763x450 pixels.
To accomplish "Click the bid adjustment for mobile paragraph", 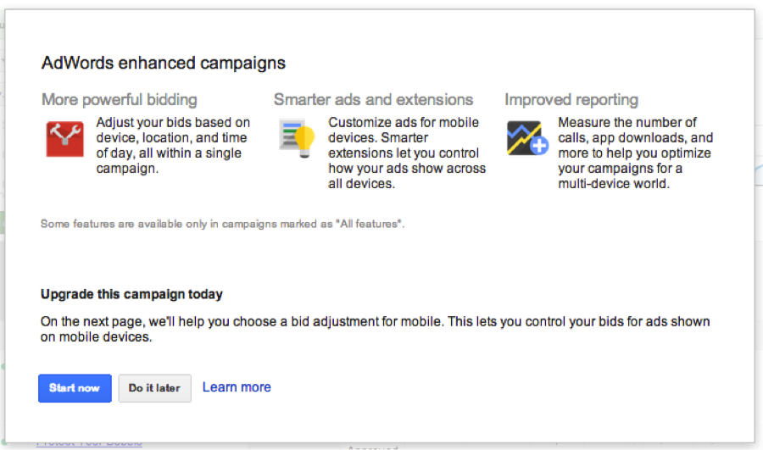I will (x=376, y=330).
